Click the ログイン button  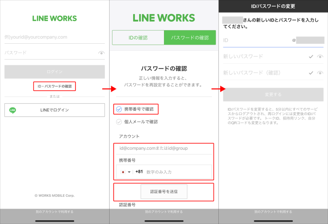pos(55,72)
